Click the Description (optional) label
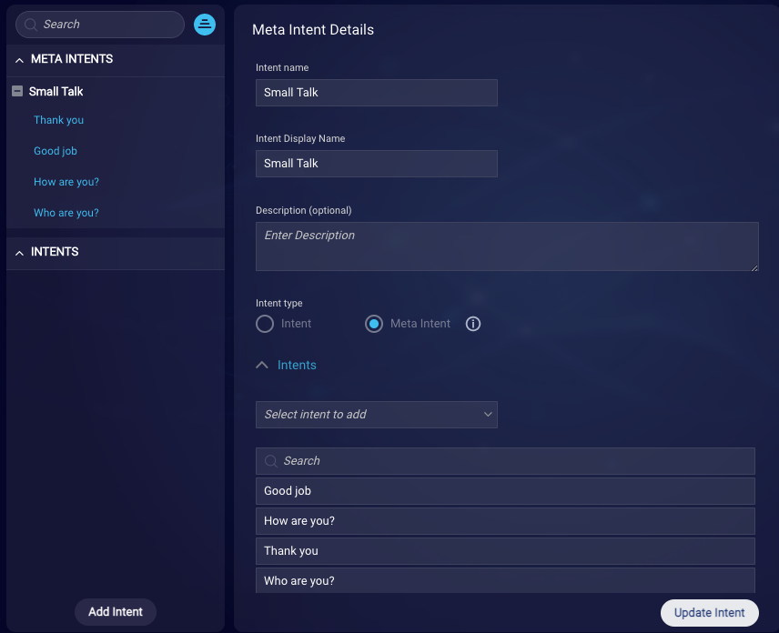The width and height of the screenshot is (779, 633). pyautogui.click(x=304, y=210)
